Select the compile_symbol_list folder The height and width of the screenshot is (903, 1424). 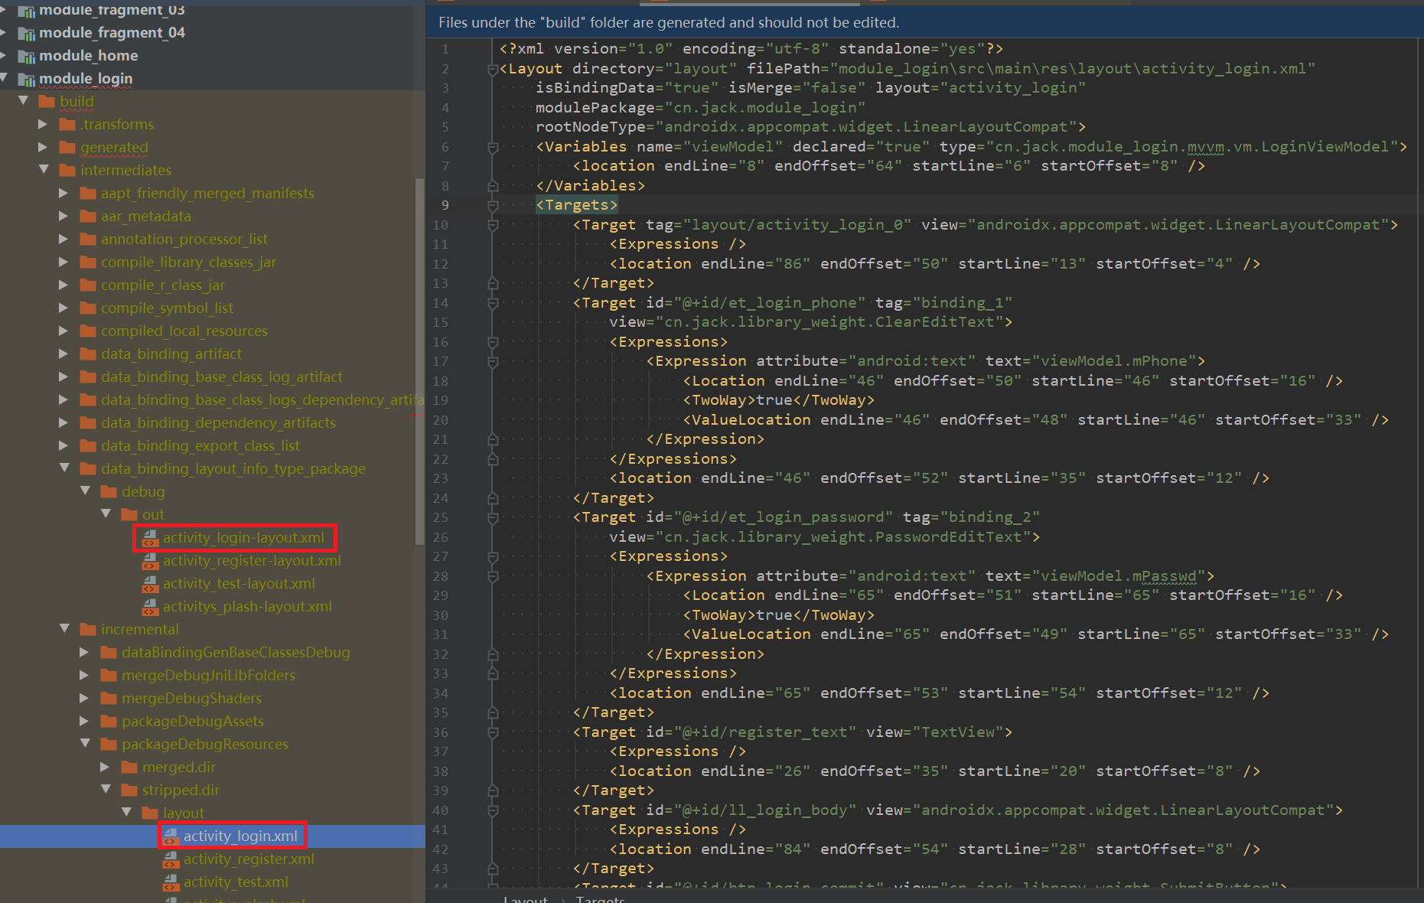pyautogui.click(x=167, y=308)
